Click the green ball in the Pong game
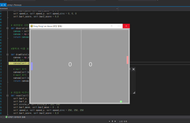The width and height of the screenshot is (190, 123). pos(121,102)
